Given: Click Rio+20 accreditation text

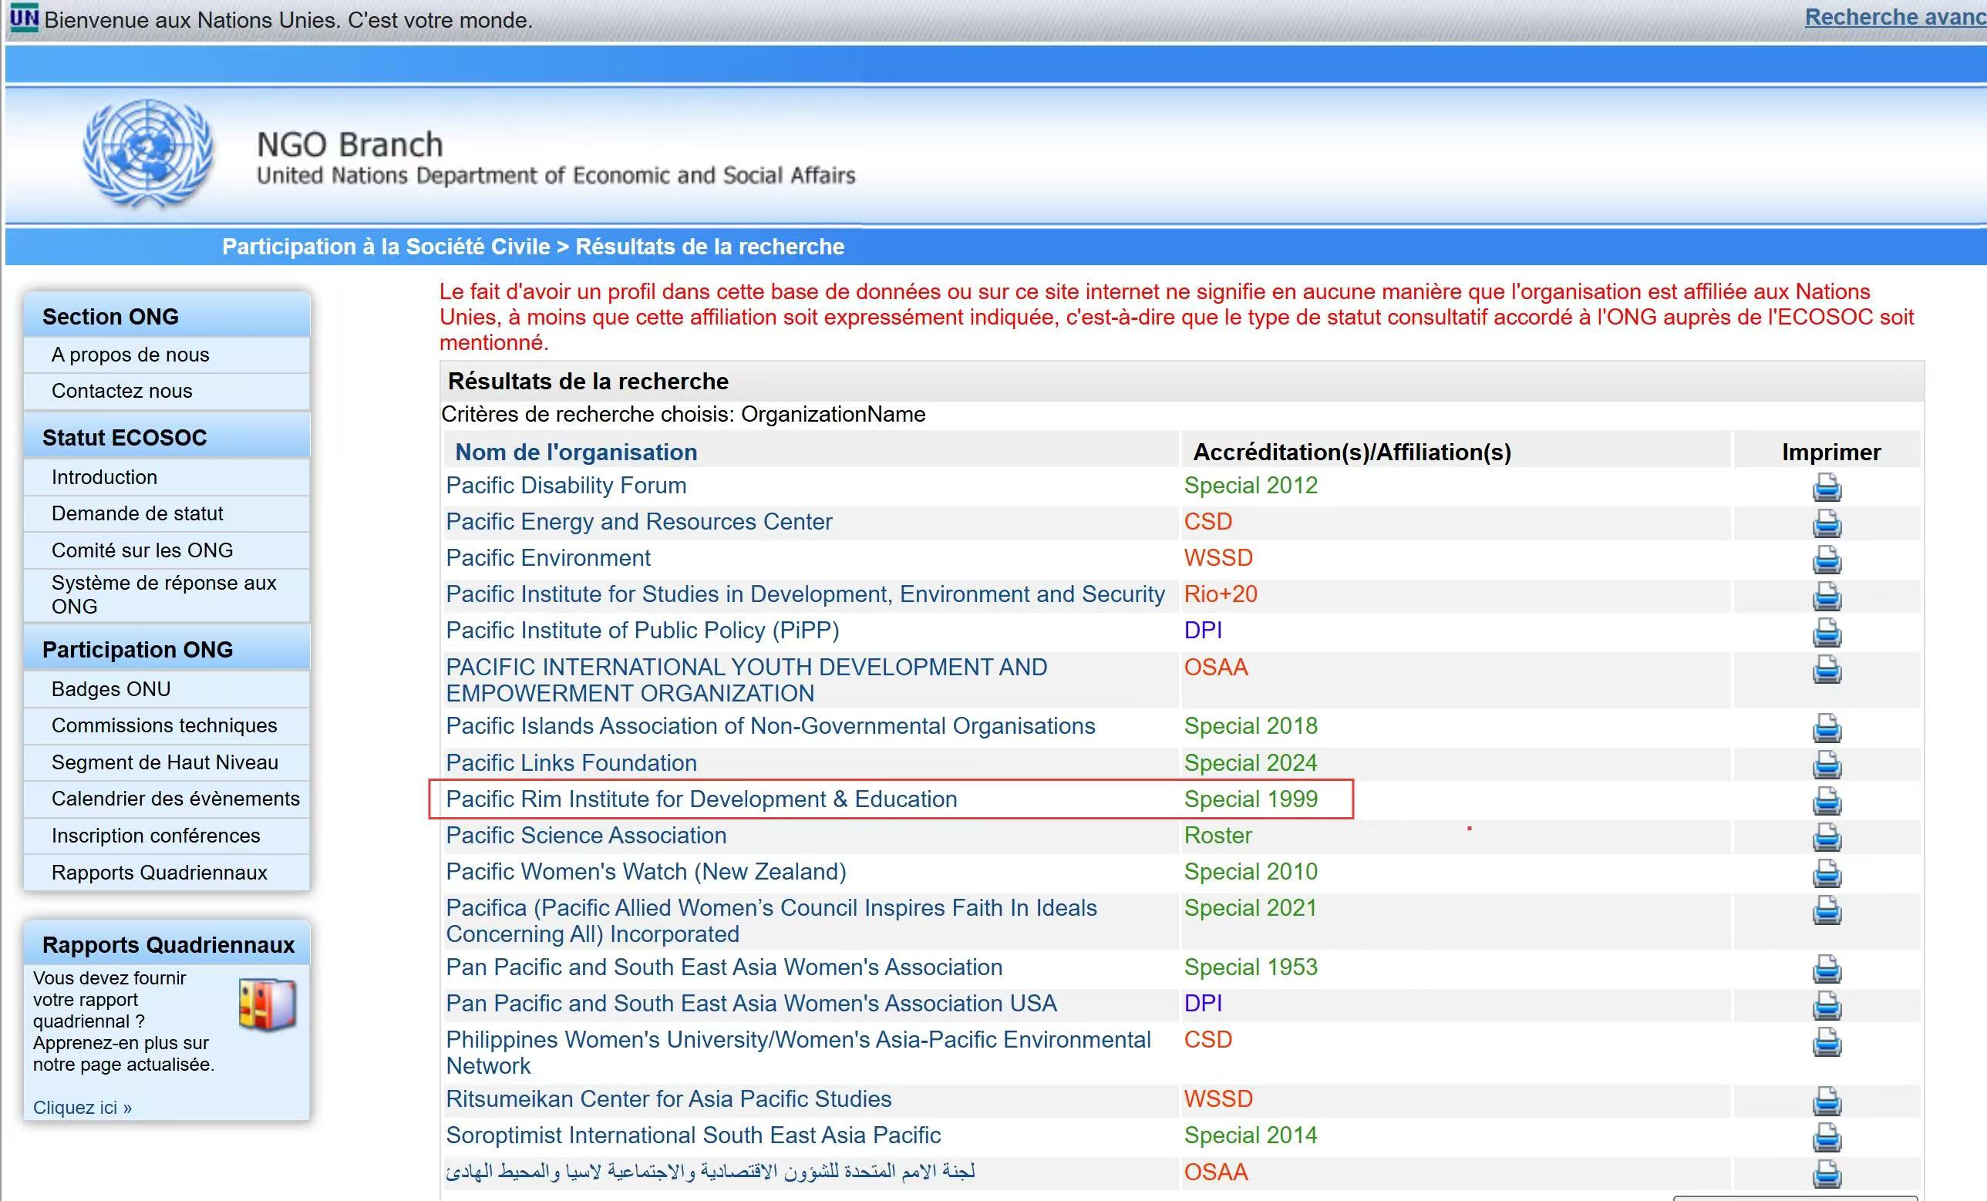Looking at the screenshot, I should tap(1220, 594).
